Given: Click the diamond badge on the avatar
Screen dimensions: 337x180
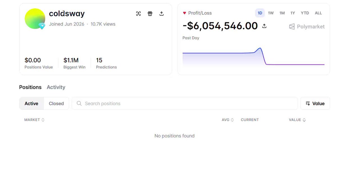Looking at the screenshot, I should (x=42, y=26).
